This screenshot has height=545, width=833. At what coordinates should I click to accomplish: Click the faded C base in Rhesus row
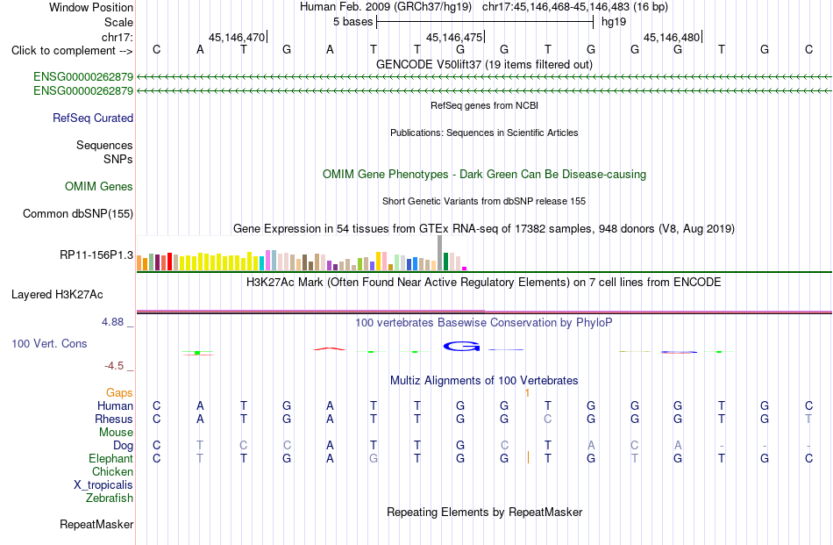[548, 419]
